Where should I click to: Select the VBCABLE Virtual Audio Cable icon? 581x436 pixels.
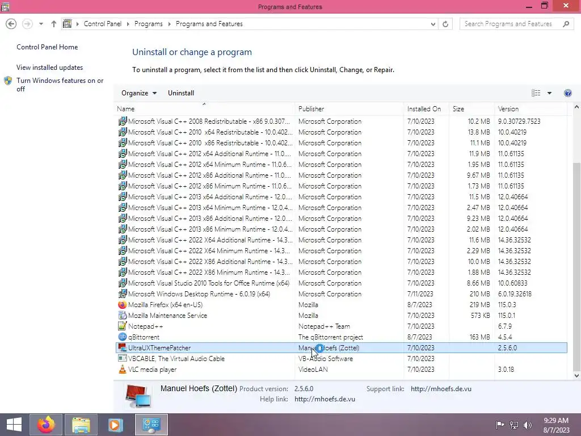(123, 359)
